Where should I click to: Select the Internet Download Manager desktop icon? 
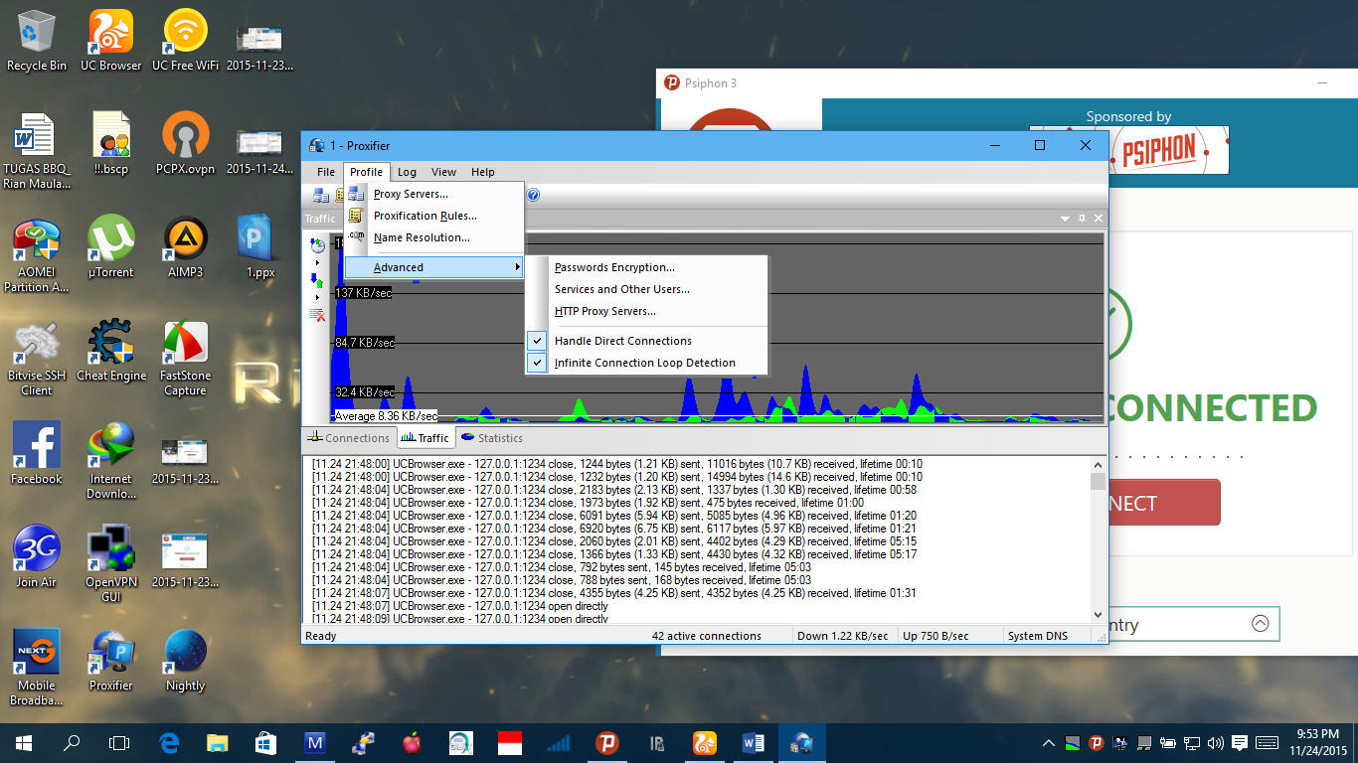[x=111, y=461]
